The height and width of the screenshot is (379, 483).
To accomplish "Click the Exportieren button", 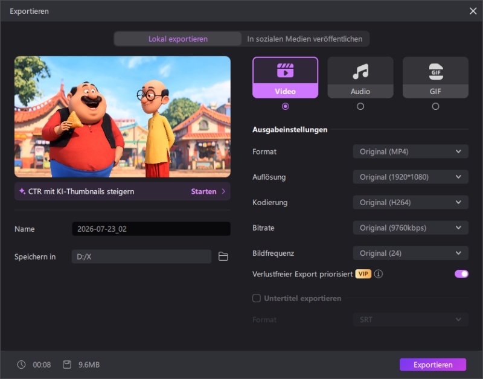I will pos(433,365).
